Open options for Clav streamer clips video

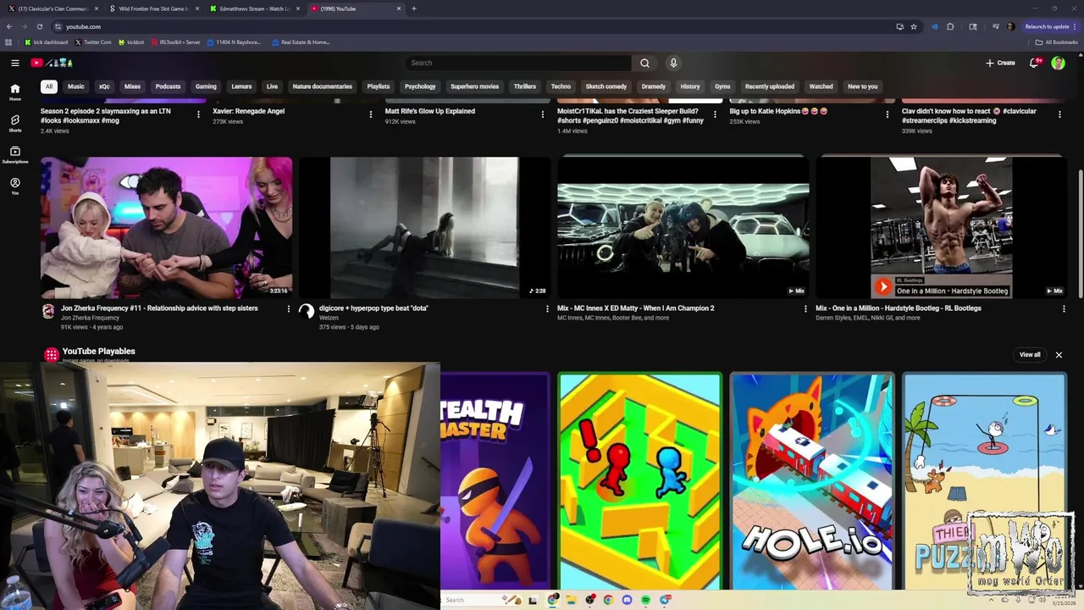1059,114
